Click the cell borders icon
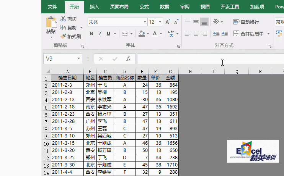The width and height of the screenshot is (284, 176). pos(125,34)
